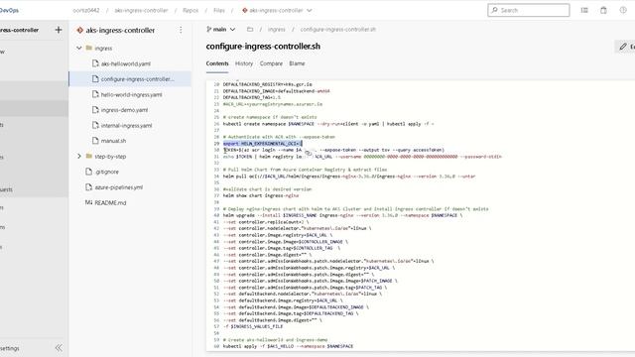The width and height of the screenshot is (635, 357).
Task: Open the aks-helloworld.yaml file
Action: tap(126, 63)
